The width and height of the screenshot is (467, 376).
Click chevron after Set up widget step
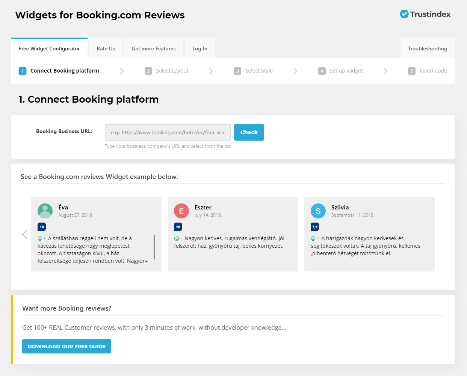click(385, 71)
